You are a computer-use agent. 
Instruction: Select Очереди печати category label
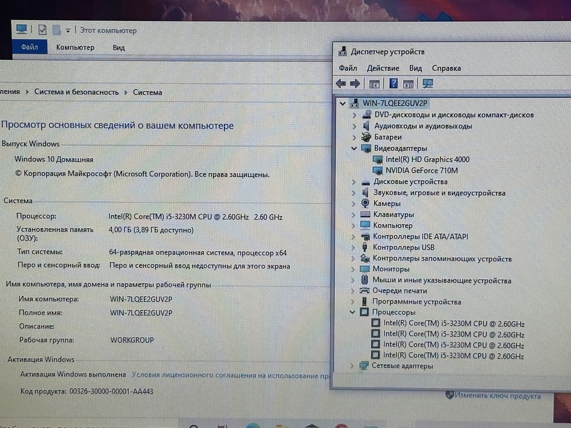coord(400,291)
